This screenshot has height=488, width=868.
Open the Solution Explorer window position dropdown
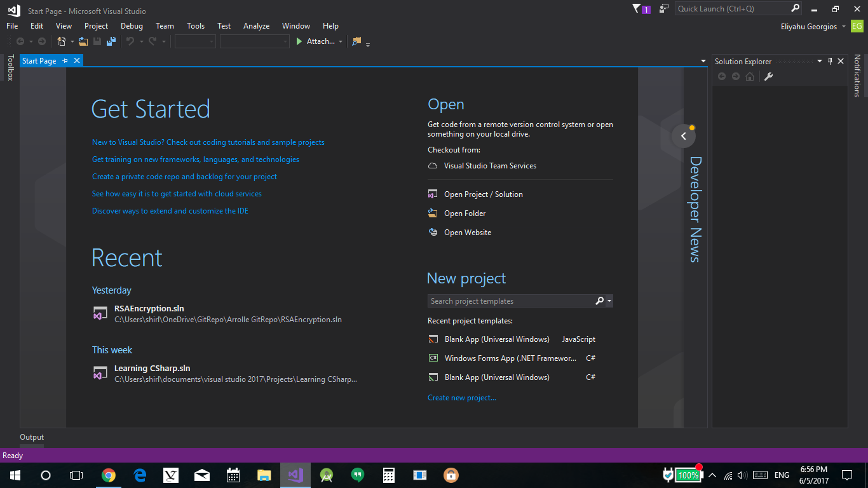tap(820, 61)
